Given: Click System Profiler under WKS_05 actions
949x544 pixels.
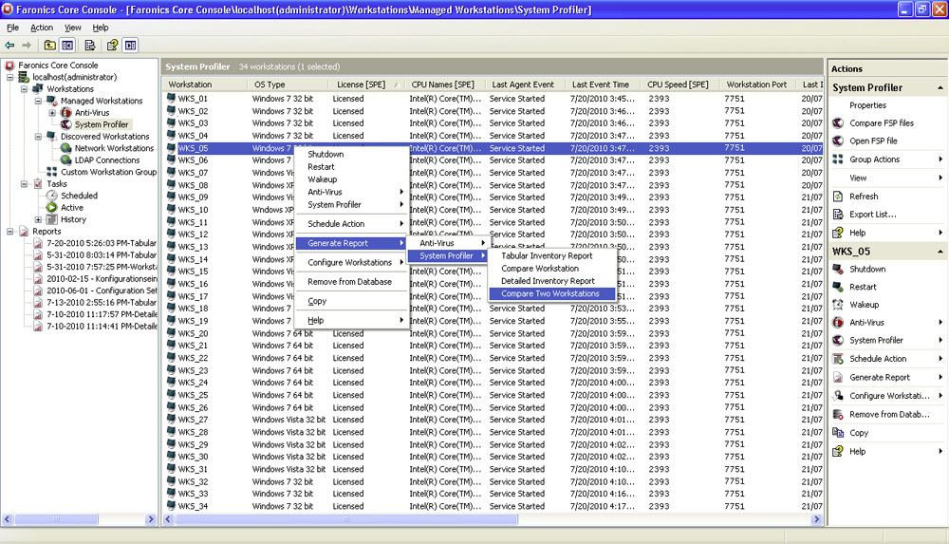Looking at the screenshot, I should point(876,341).
